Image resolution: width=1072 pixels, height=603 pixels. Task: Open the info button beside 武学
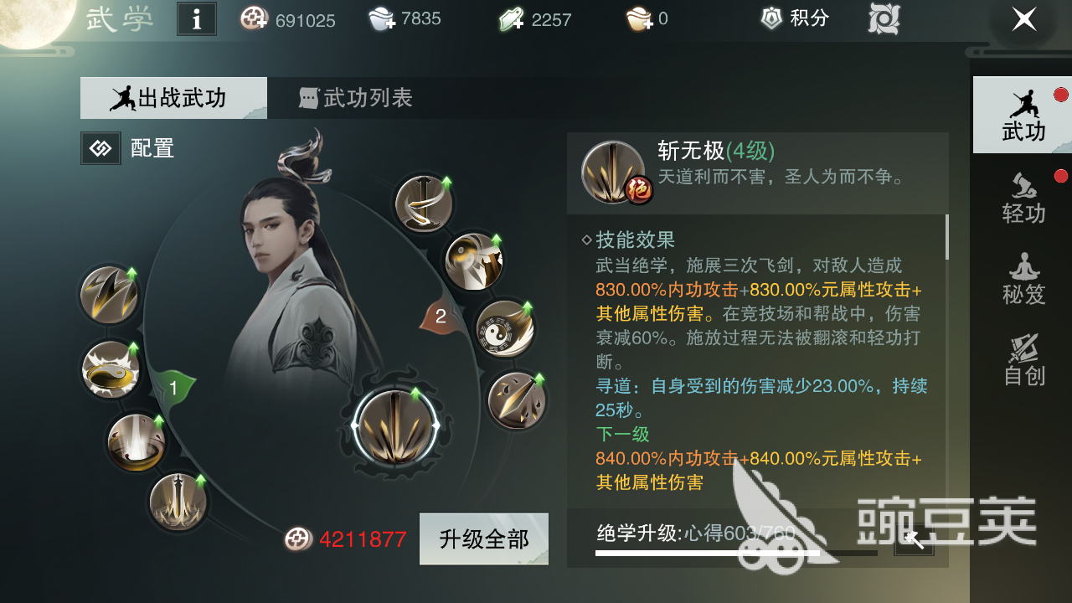point(197,19)
